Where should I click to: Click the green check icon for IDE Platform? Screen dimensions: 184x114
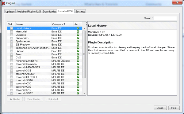coord(78,45)
